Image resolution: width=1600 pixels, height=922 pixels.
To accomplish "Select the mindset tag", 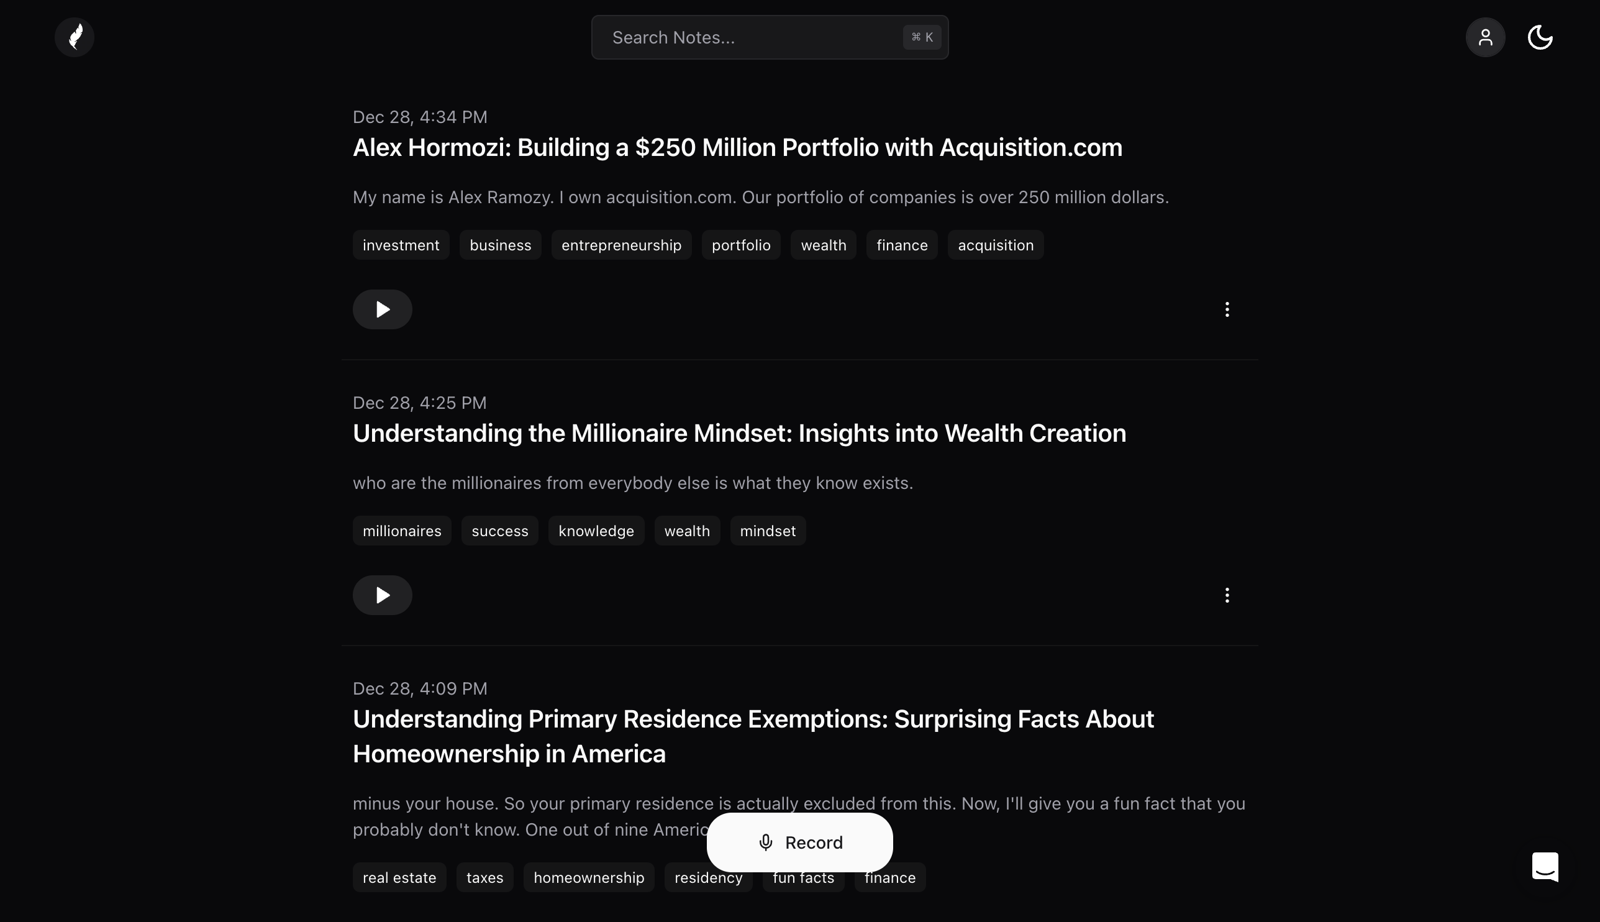I will pyautogui.click(x=767, y=531).
